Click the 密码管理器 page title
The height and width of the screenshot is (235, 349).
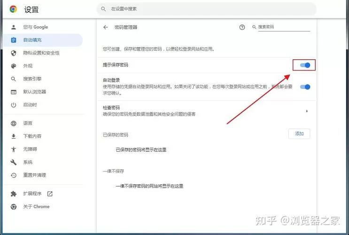point(126,27)
